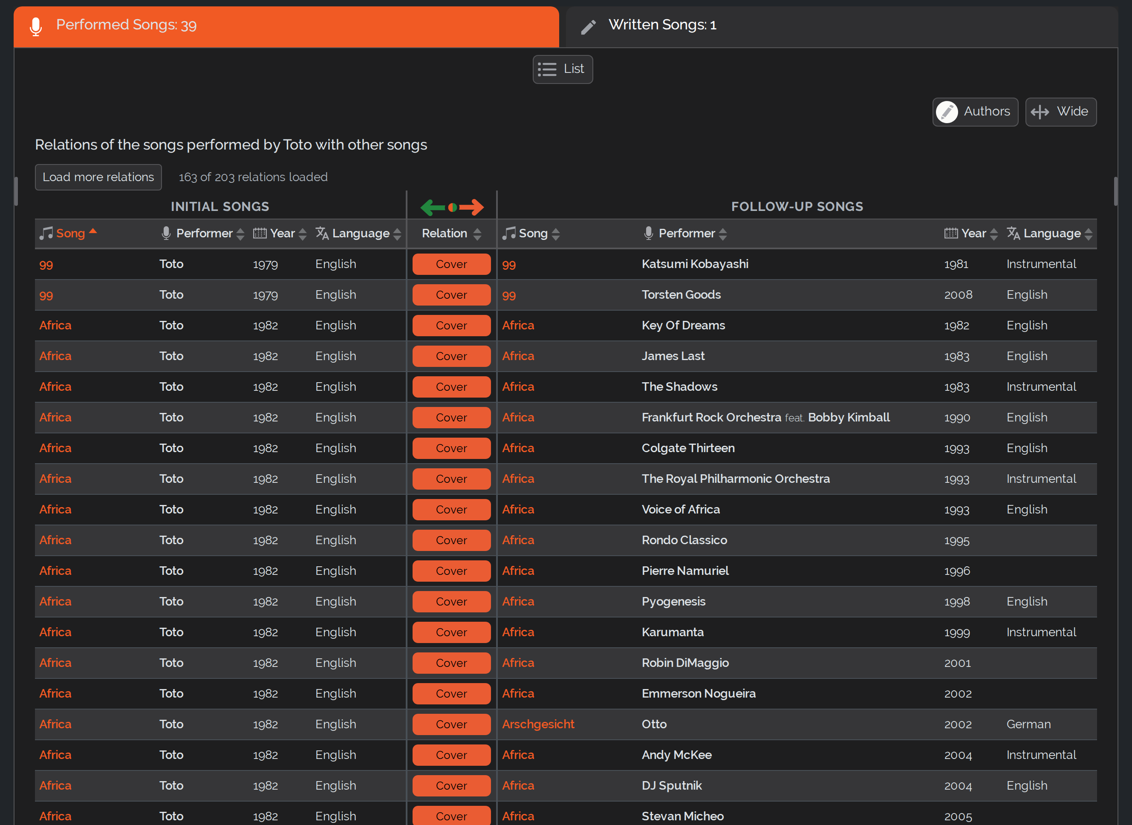
Task: Open Pierre Namuriel performer page
Action: point(685,571)
